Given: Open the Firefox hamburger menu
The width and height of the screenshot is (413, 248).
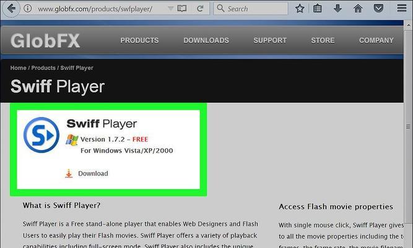Looking at the screenshot, I should point(402,9).
